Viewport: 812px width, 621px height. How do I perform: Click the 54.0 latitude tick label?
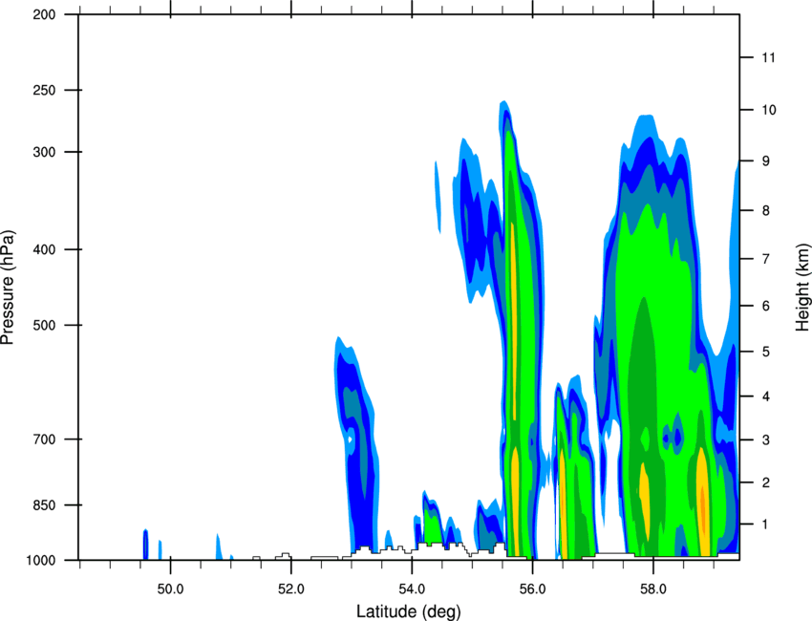(412, 589)
